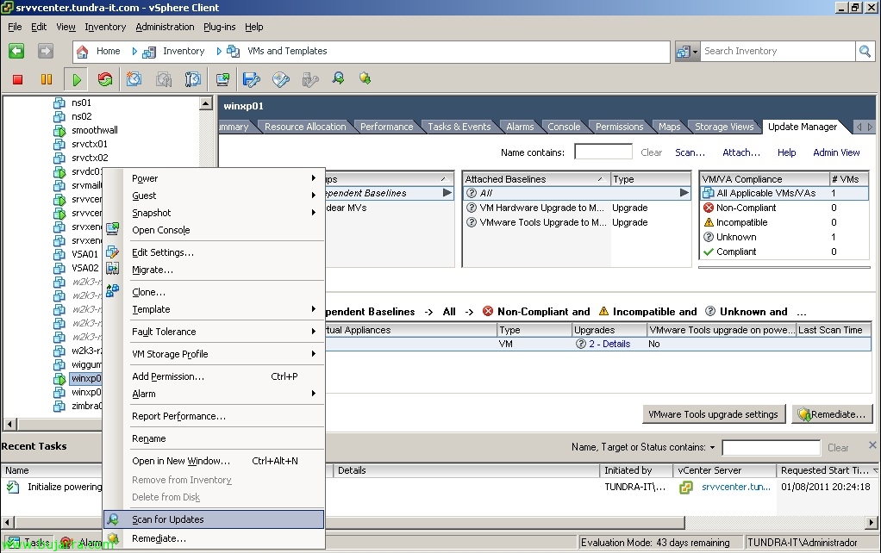This screenshot has width=881, height=553.
Task: Select All Applicable VMs/VAs compliance row
Action: 784,193
